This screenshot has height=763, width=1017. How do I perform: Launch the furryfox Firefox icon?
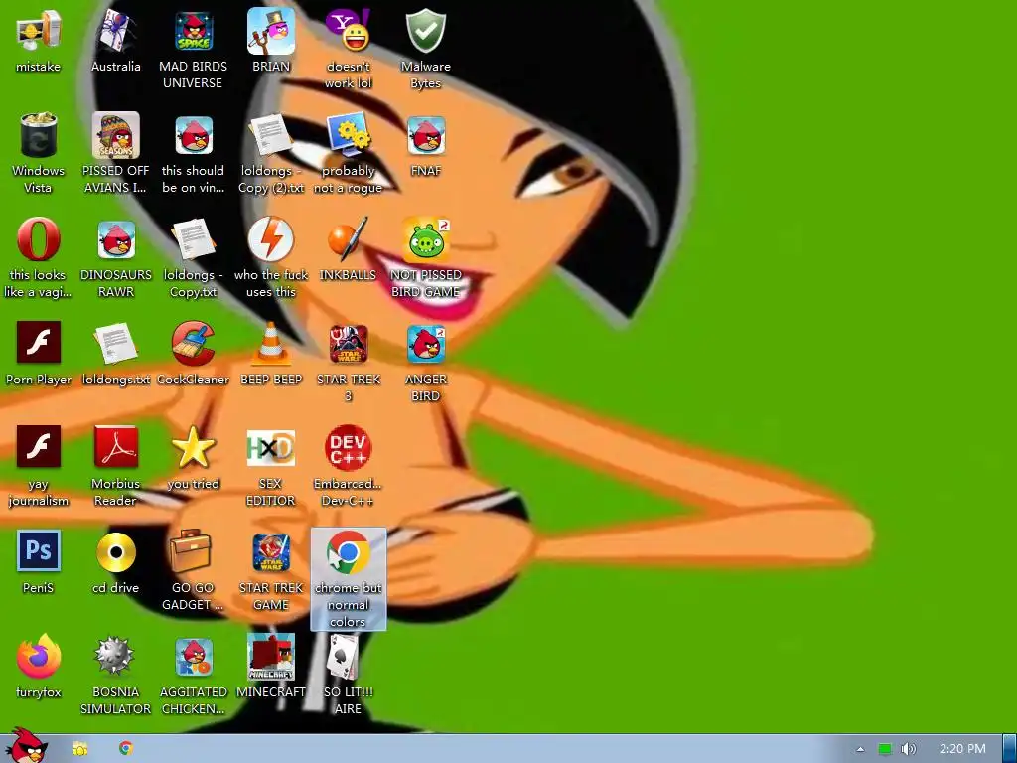(x=38, y=656)
